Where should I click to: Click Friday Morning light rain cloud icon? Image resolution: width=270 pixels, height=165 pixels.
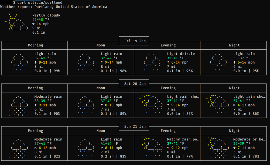(19, 62)
